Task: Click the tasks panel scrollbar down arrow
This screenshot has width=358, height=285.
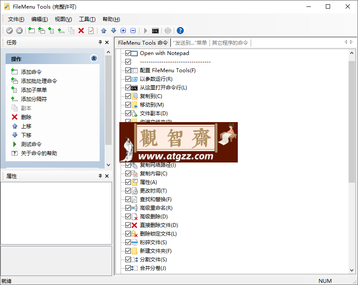Action: click(109, 165)
